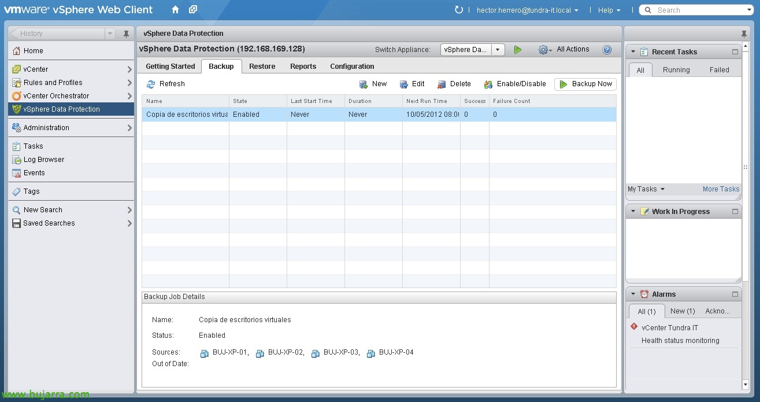
Task: Click the Edit backup job icon
Action: tap(404, 84)
